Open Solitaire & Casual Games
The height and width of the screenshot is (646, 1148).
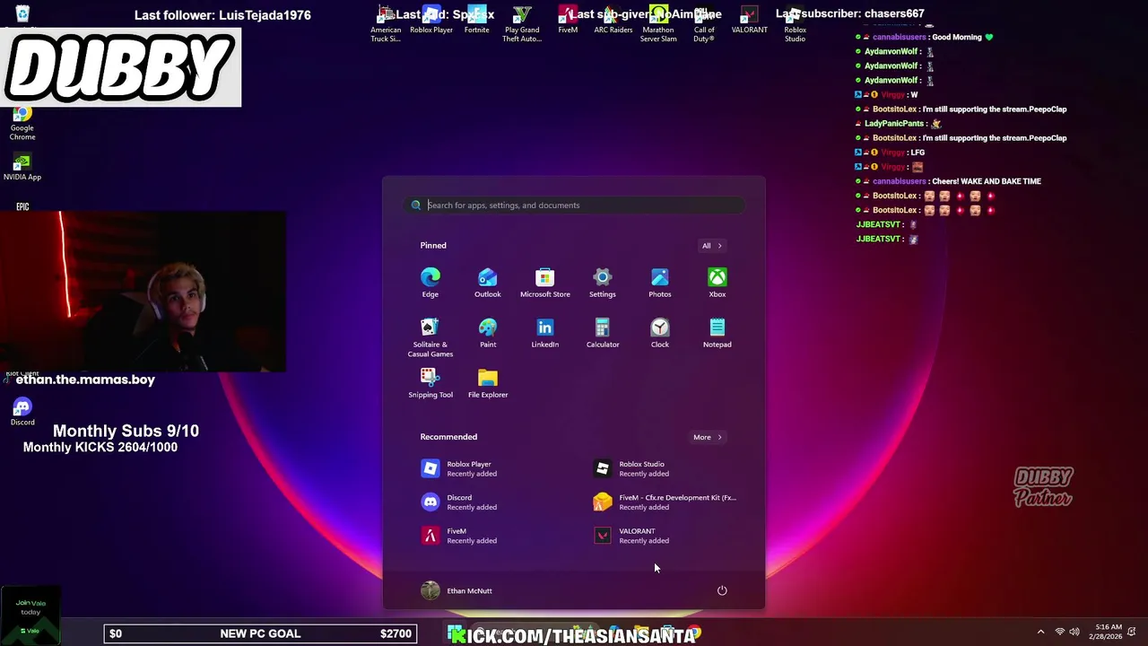pyautogui.click(x=430, y=337)
